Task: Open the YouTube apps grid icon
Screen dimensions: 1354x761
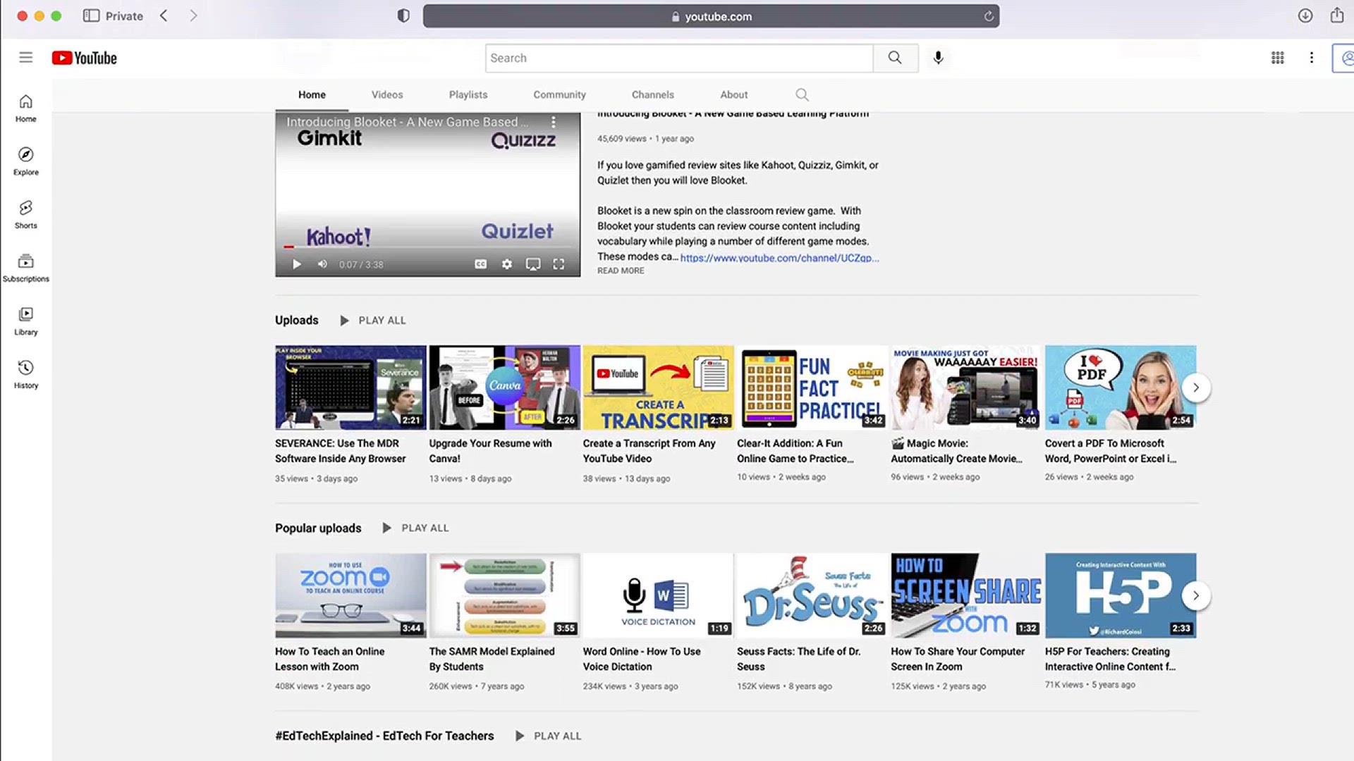Action: tap(1277, 58)
